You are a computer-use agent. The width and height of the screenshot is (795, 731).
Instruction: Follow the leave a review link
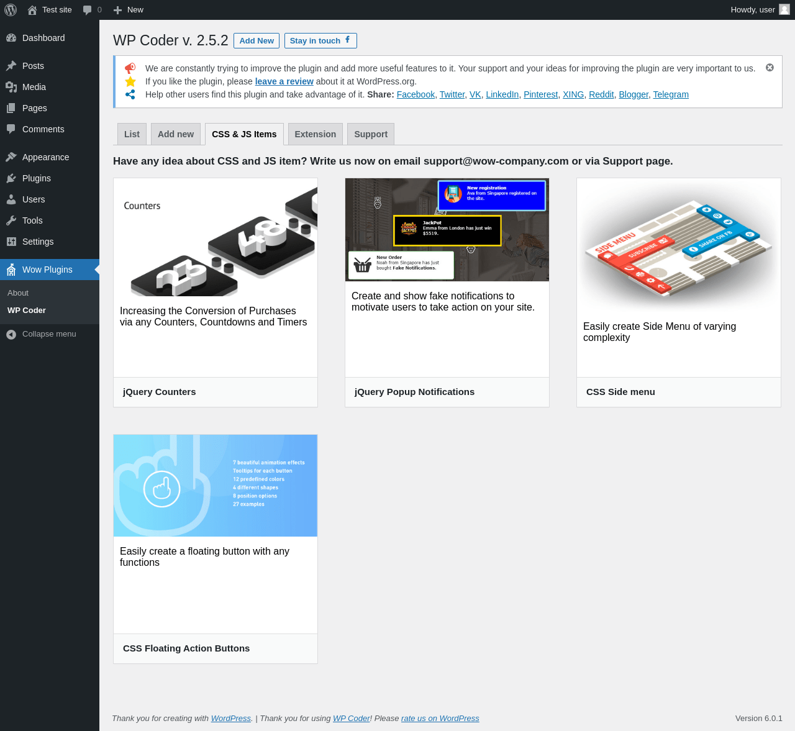point(284,81)
